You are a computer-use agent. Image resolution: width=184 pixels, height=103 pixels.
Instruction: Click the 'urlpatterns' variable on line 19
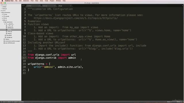pyautogui.click(x=36, y=64)
